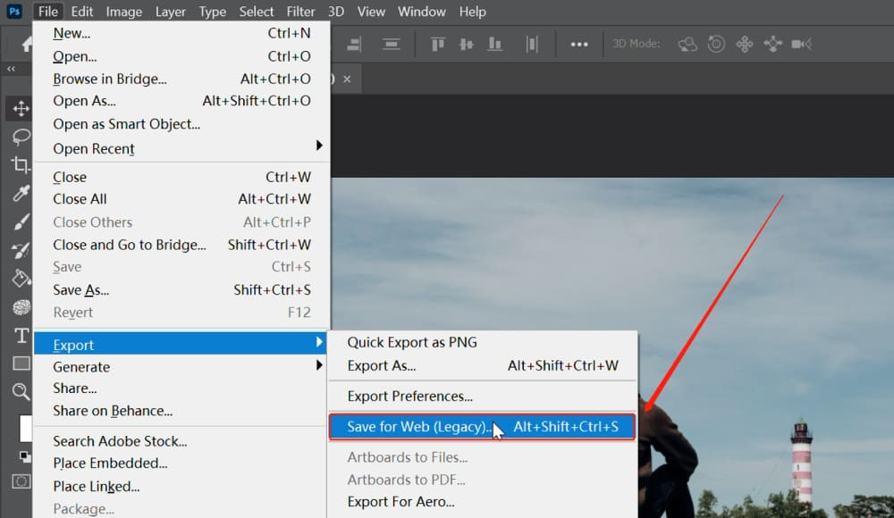
Task: Choose Place Embedded...
Action: (181, 463)
